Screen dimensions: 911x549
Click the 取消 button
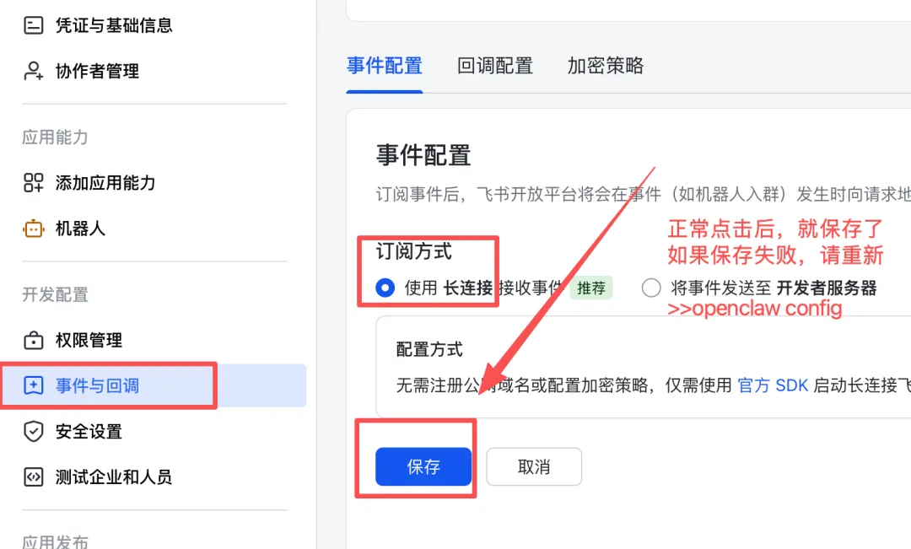tap(534, 466)
